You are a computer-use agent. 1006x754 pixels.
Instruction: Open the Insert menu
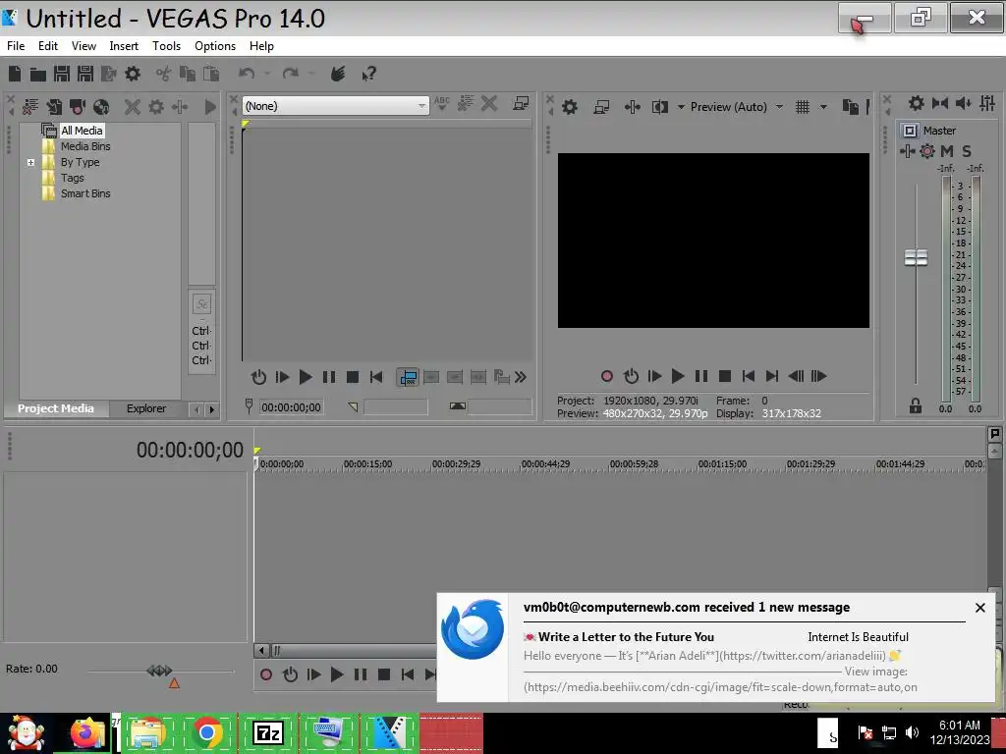(x=124, y=46)
